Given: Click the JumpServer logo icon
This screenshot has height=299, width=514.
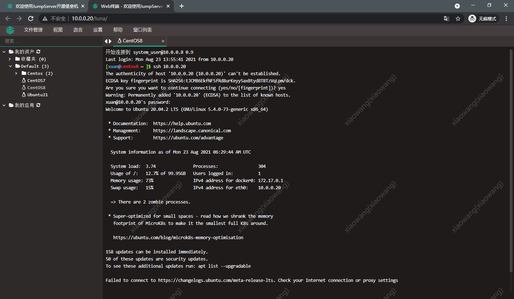Looking at the screenshot, I should coord(10,30).
